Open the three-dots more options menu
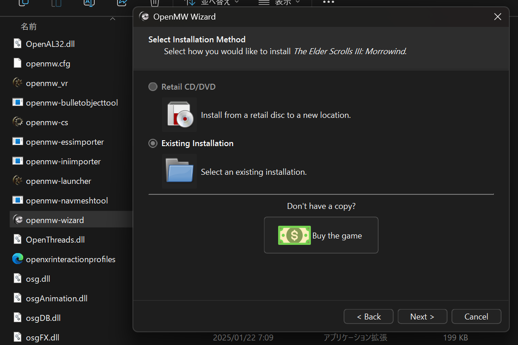Viewport: 518px width, 345px height. (x=329, y=3)
